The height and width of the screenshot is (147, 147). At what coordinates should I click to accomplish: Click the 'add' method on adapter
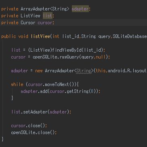coord(44,91)
